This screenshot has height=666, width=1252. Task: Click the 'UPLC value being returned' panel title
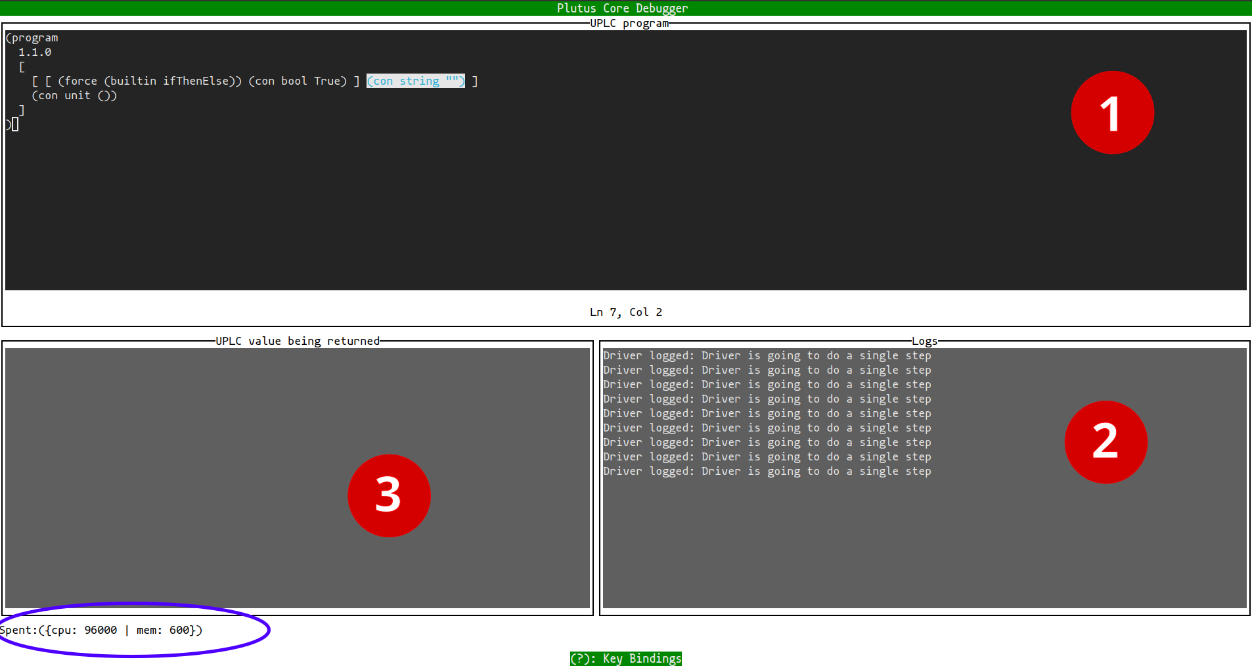298,341
